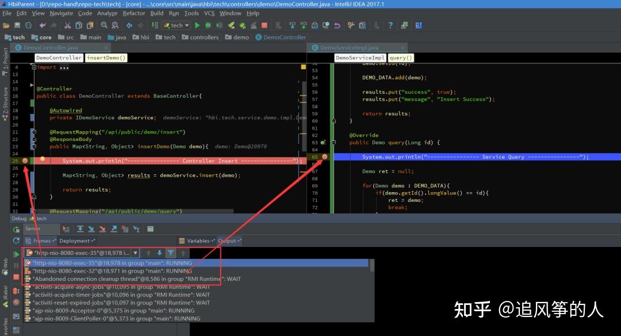The image size is (621, 336).
Task: Click the Cut scissors icon
Action: coord(68,25)
